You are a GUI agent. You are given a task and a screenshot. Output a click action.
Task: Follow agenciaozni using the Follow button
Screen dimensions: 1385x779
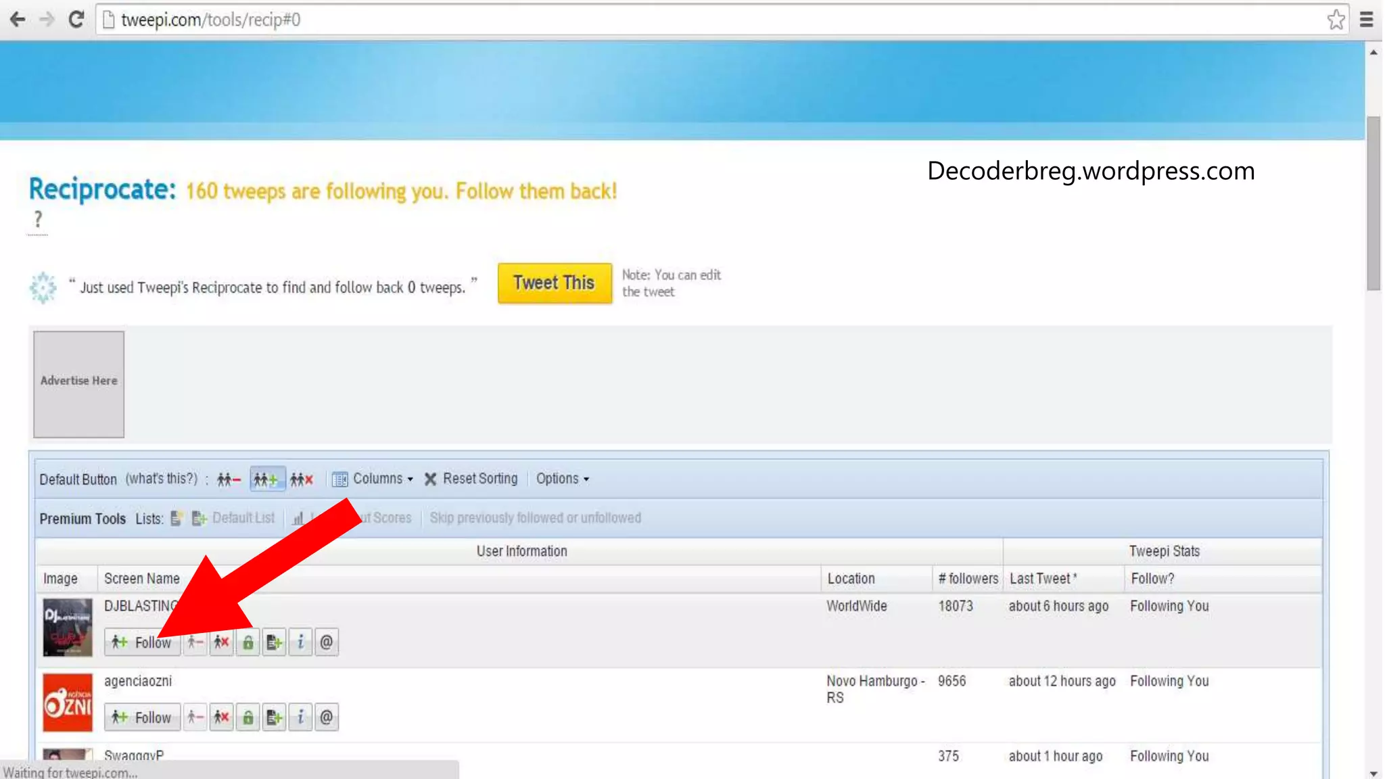click(143, 717)
